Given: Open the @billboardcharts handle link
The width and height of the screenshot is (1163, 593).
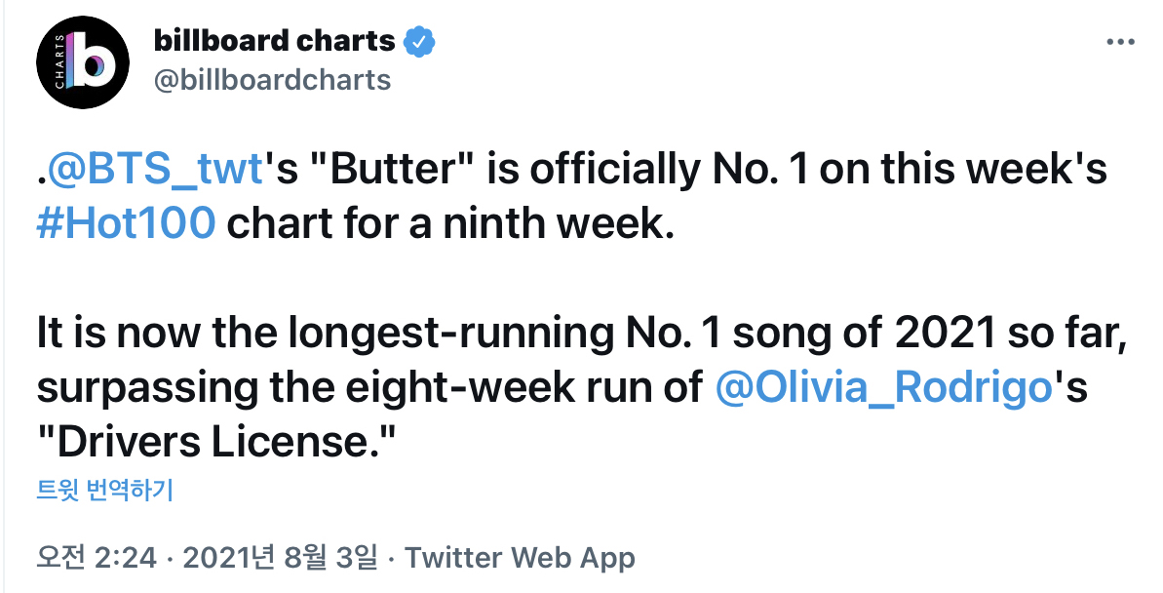Looking at the screenshot, I should [x=272, y=79].
